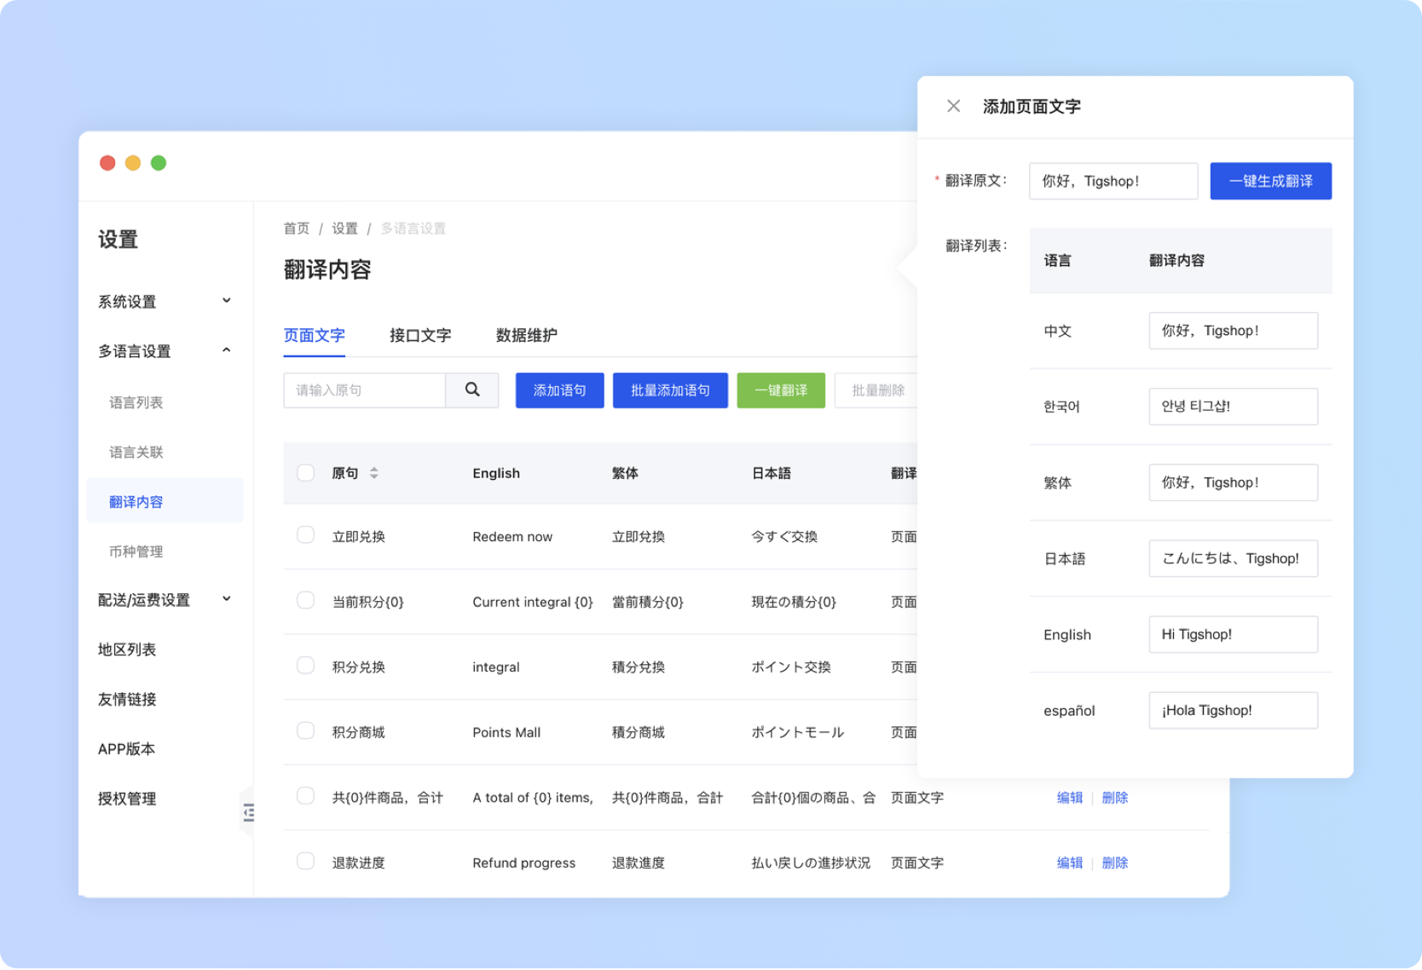Check the 退款进度 row checkbox
The width and height of the screenshot is (1422, 970).
[305, 861]
